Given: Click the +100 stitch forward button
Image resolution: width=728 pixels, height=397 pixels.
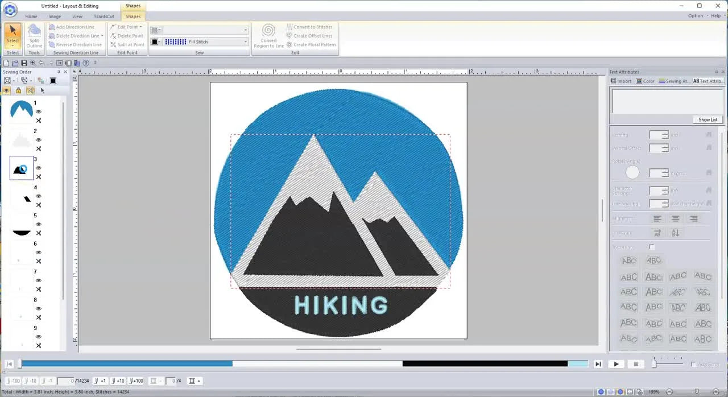Looking at the screenshot, I should pyautogui.click(x=136, y=381).
